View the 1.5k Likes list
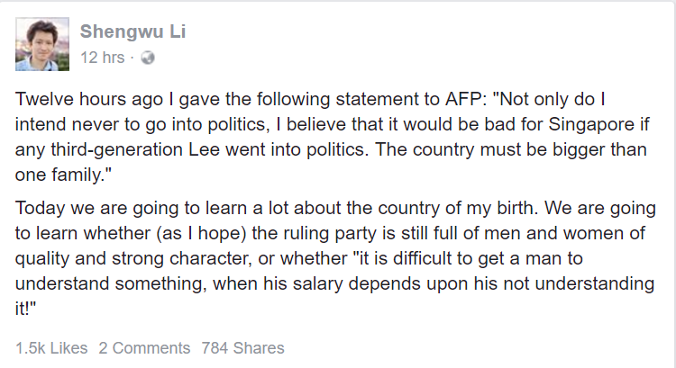This screenshot has width=676, height=368. point(50,348)
